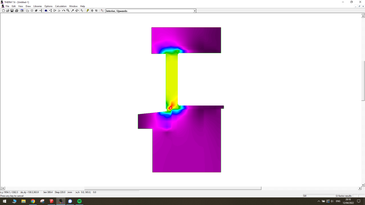Viewport: 365px width, 205px height.
Task: Click the horizontal scrollbar thumb
Action: click(x=173, y=188)
